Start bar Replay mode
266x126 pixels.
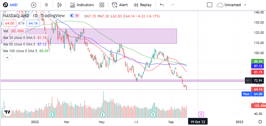pos(143,5)
